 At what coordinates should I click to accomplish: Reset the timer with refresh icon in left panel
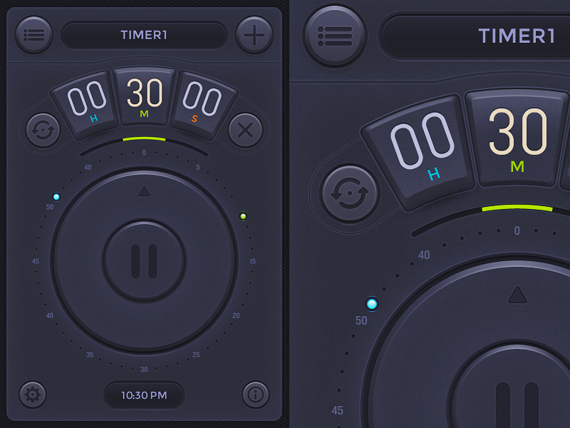pos(43,130)
